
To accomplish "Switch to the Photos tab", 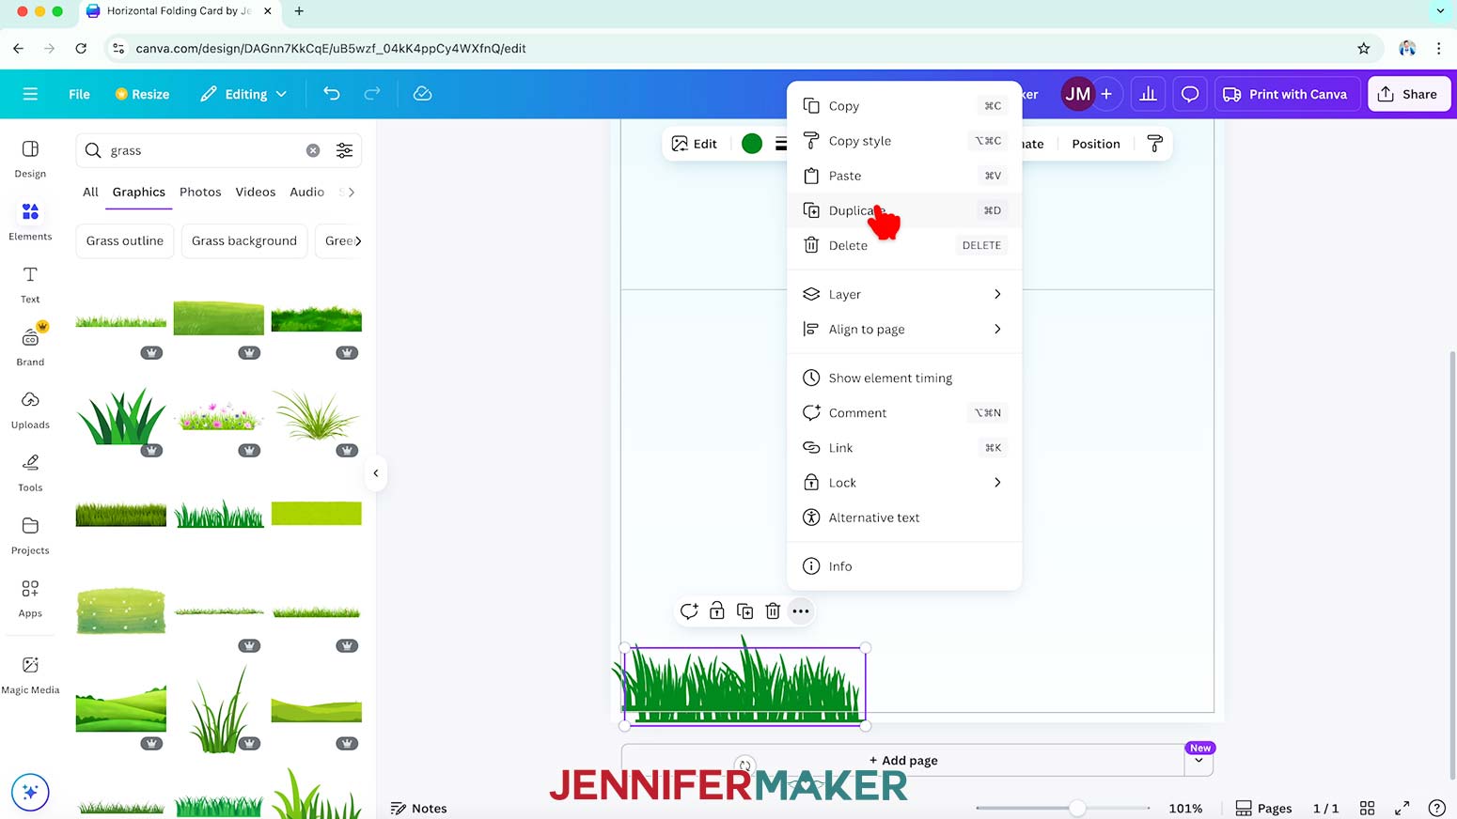I will [x=200, y=192].
